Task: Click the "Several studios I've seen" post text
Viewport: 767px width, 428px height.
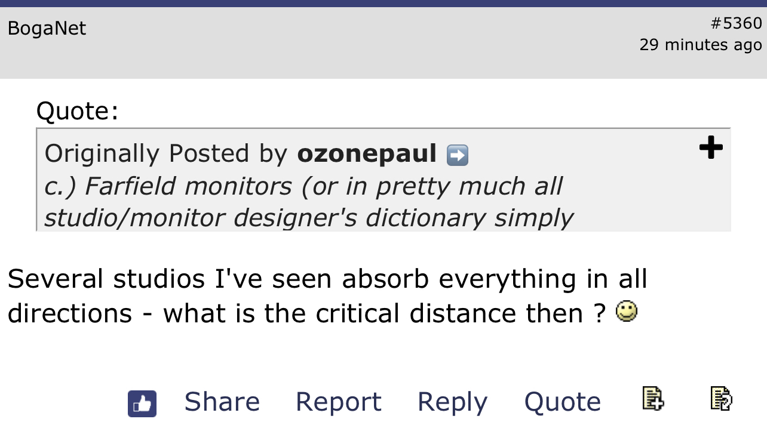Action: tap(327, 279)
